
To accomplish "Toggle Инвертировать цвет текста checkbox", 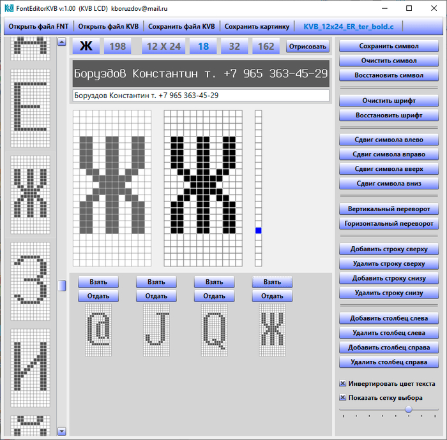I will coord(343,384).
